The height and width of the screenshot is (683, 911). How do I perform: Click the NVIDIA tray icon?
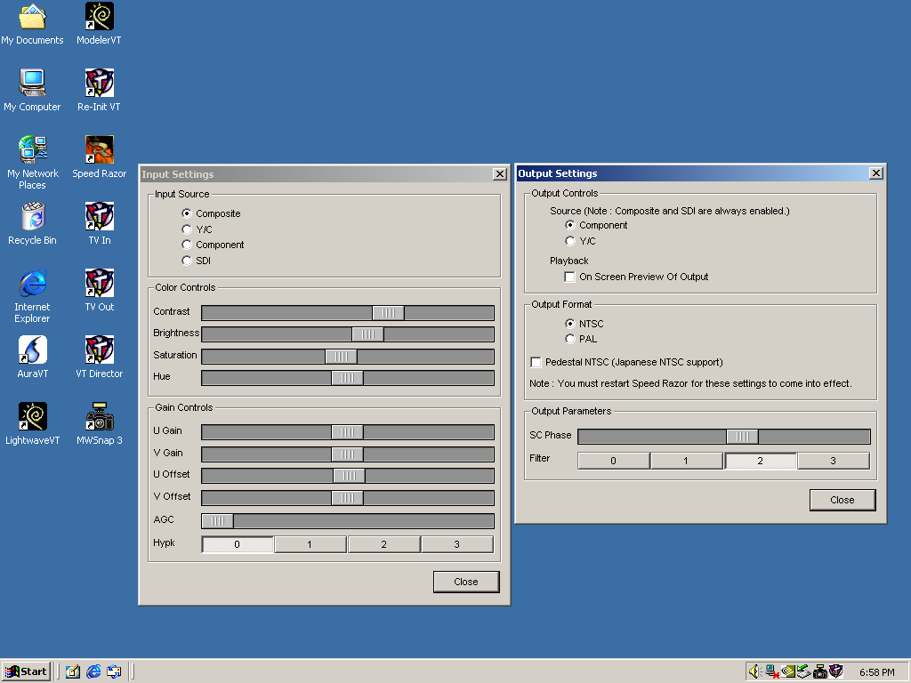(x=788, y=672)
